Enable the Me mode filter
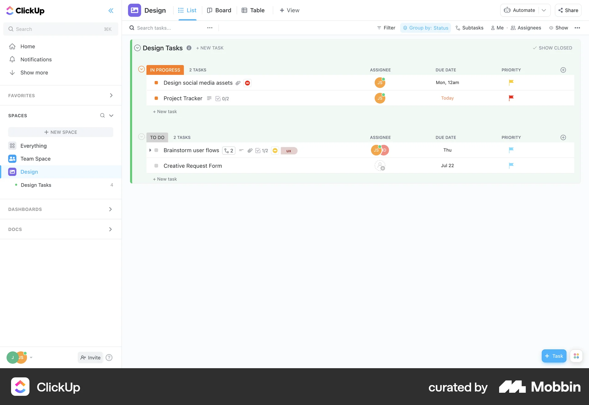 pos(498,28)
